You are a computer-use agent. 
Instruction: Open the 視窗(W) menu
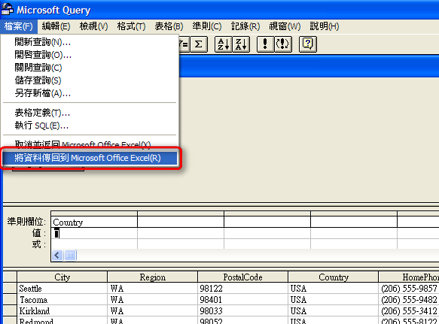pos(285,26)
